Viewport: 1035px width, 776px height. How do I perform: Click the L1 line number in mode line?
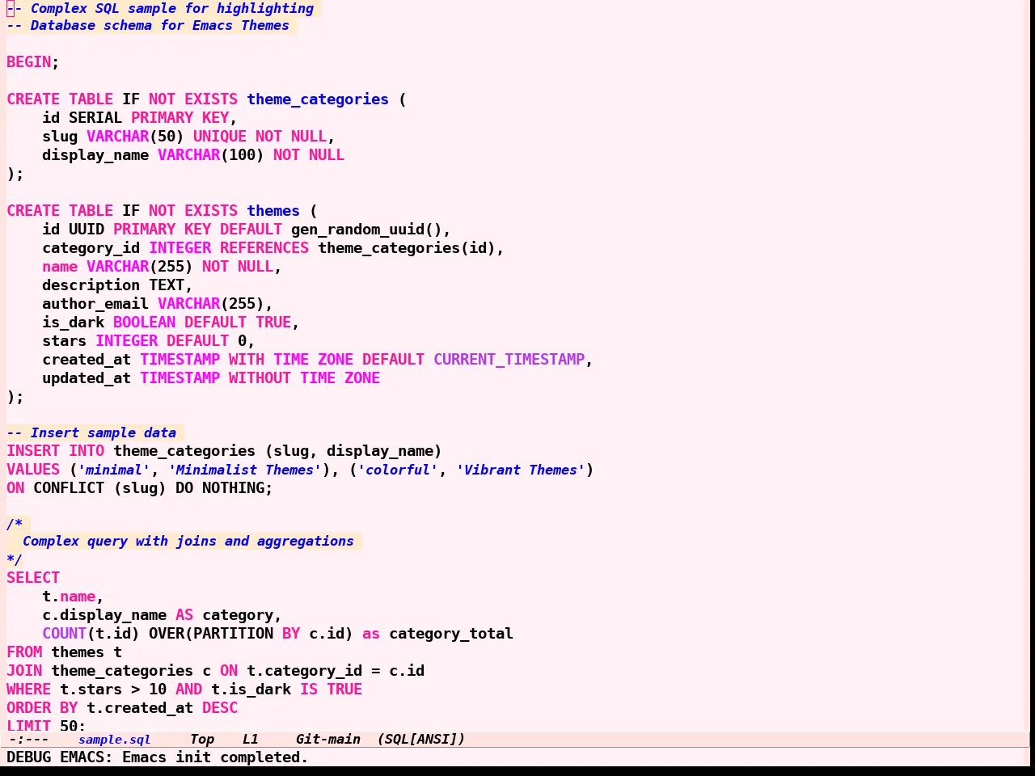pyautogui.click(x=251, y=739)
